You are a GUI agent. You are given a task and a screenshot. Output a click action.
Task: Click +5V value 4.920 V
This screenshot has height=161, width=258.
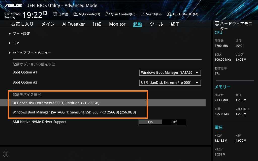tap(241, 140)
